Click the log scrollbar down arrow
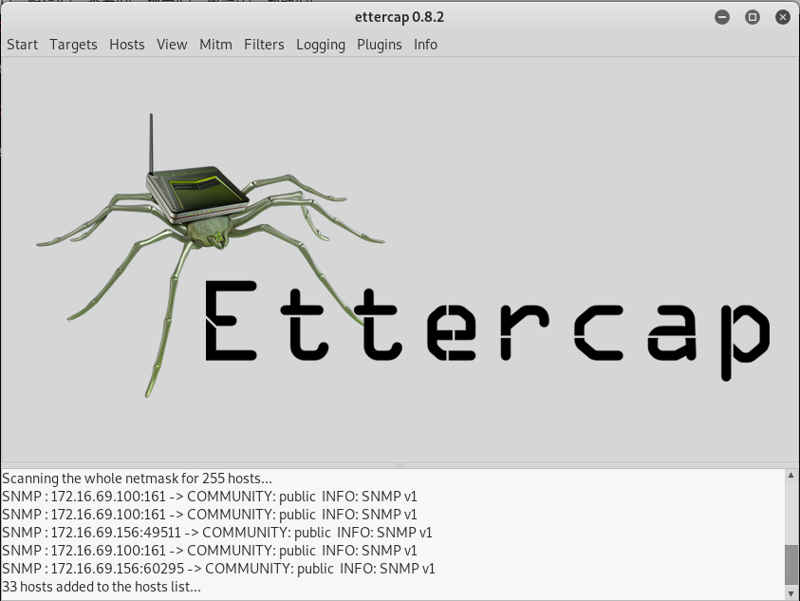Viewport: 800px width, 601px height. [791, 593]
